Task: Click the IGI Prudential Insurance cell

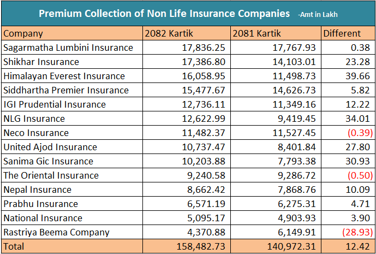Action: (55, 104)
